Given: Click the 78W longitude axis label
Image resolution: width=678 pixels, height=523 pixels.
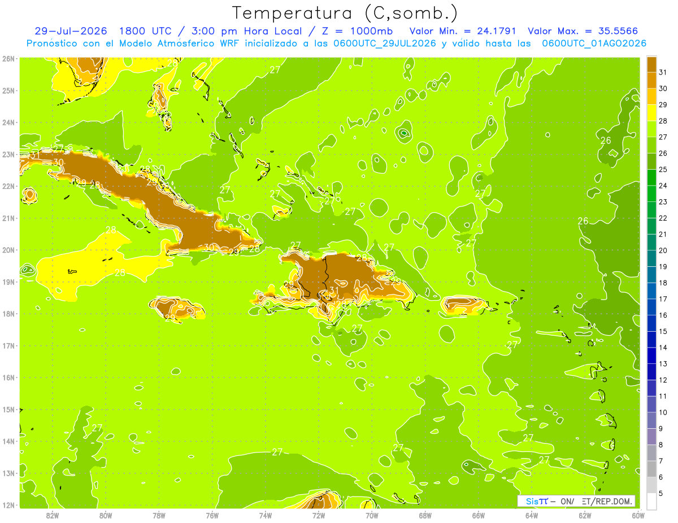Looking at the screenshot, I should click(159, 515).
